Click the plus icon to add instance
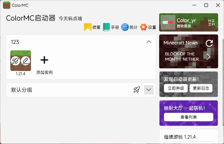Screen dimensions: 224x144 (x=44, y=60)
